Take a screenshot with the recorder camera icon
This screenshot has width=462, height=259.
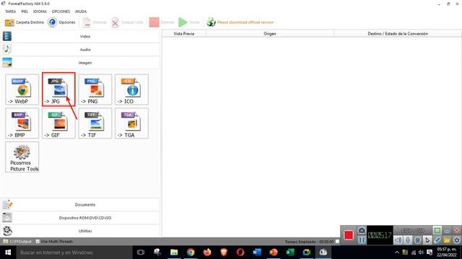[362, 230]
